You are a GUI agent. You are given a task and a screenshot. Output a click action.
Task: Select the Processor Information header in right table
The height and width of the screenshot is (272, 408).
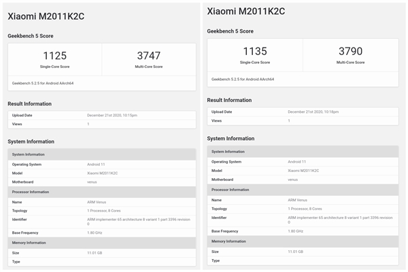[x=231, y=190]
